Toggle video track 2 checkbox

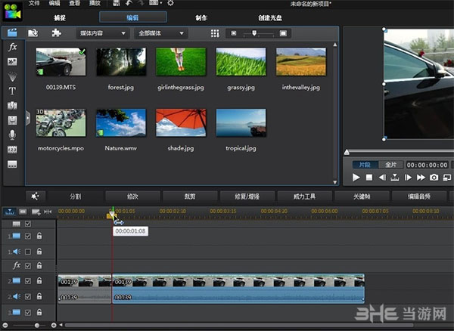point(28,280)
